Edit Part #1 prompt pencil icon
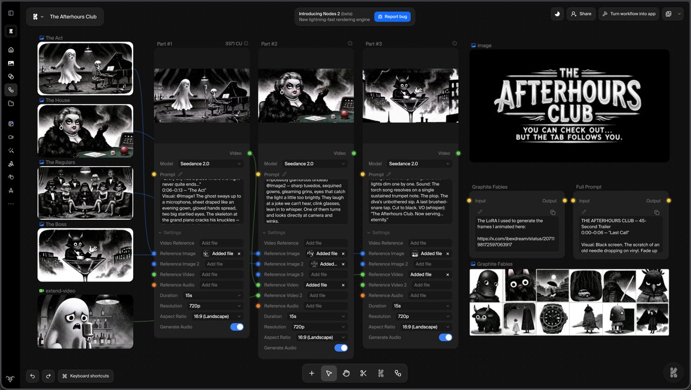The height and width of the screenshot is (390, 691). (x=180, y=174)
